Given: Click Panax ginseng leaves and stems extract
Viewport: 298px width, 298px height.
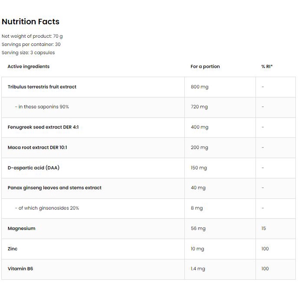Looking at the screenshot, I should tap(55, 188).
